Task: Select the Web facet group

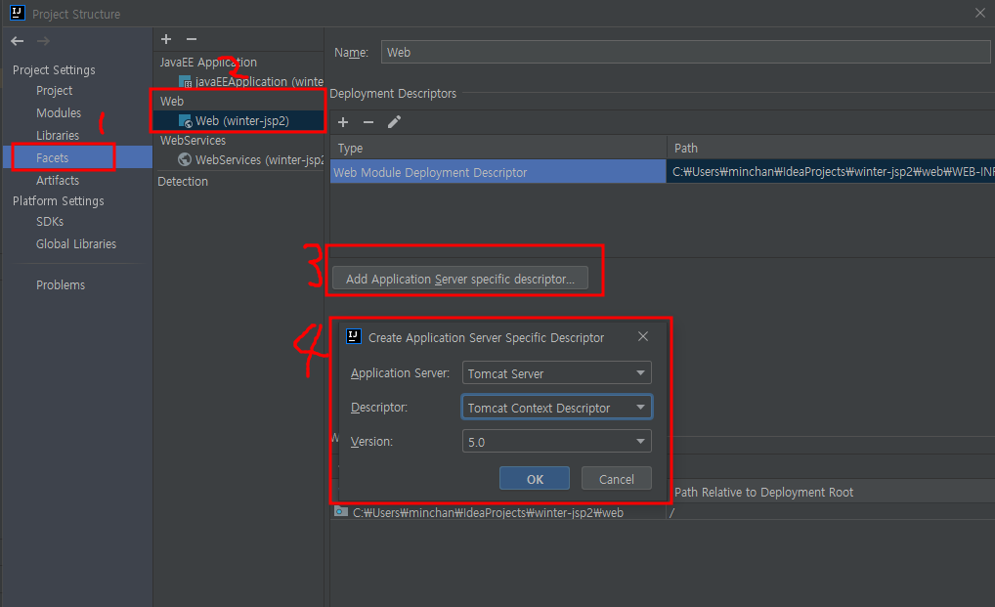Action: click(172, 102)
